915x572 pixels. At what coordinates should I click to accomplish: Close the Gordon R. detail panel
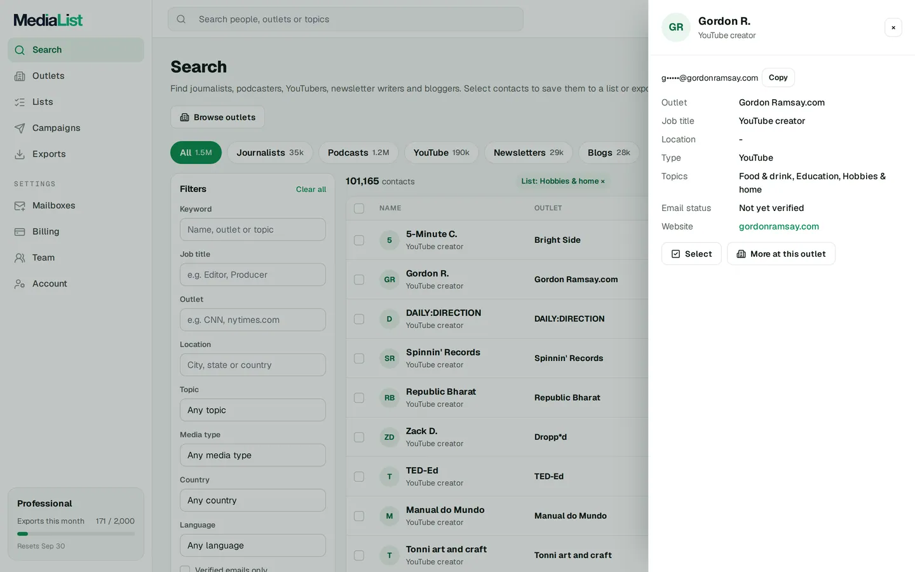(893, 27)
